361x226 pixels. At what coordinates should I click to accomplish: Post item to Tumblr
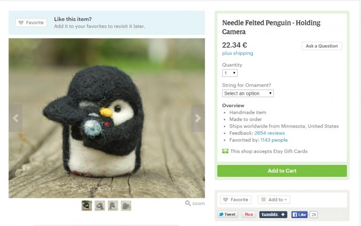click(x=273, y=214)
